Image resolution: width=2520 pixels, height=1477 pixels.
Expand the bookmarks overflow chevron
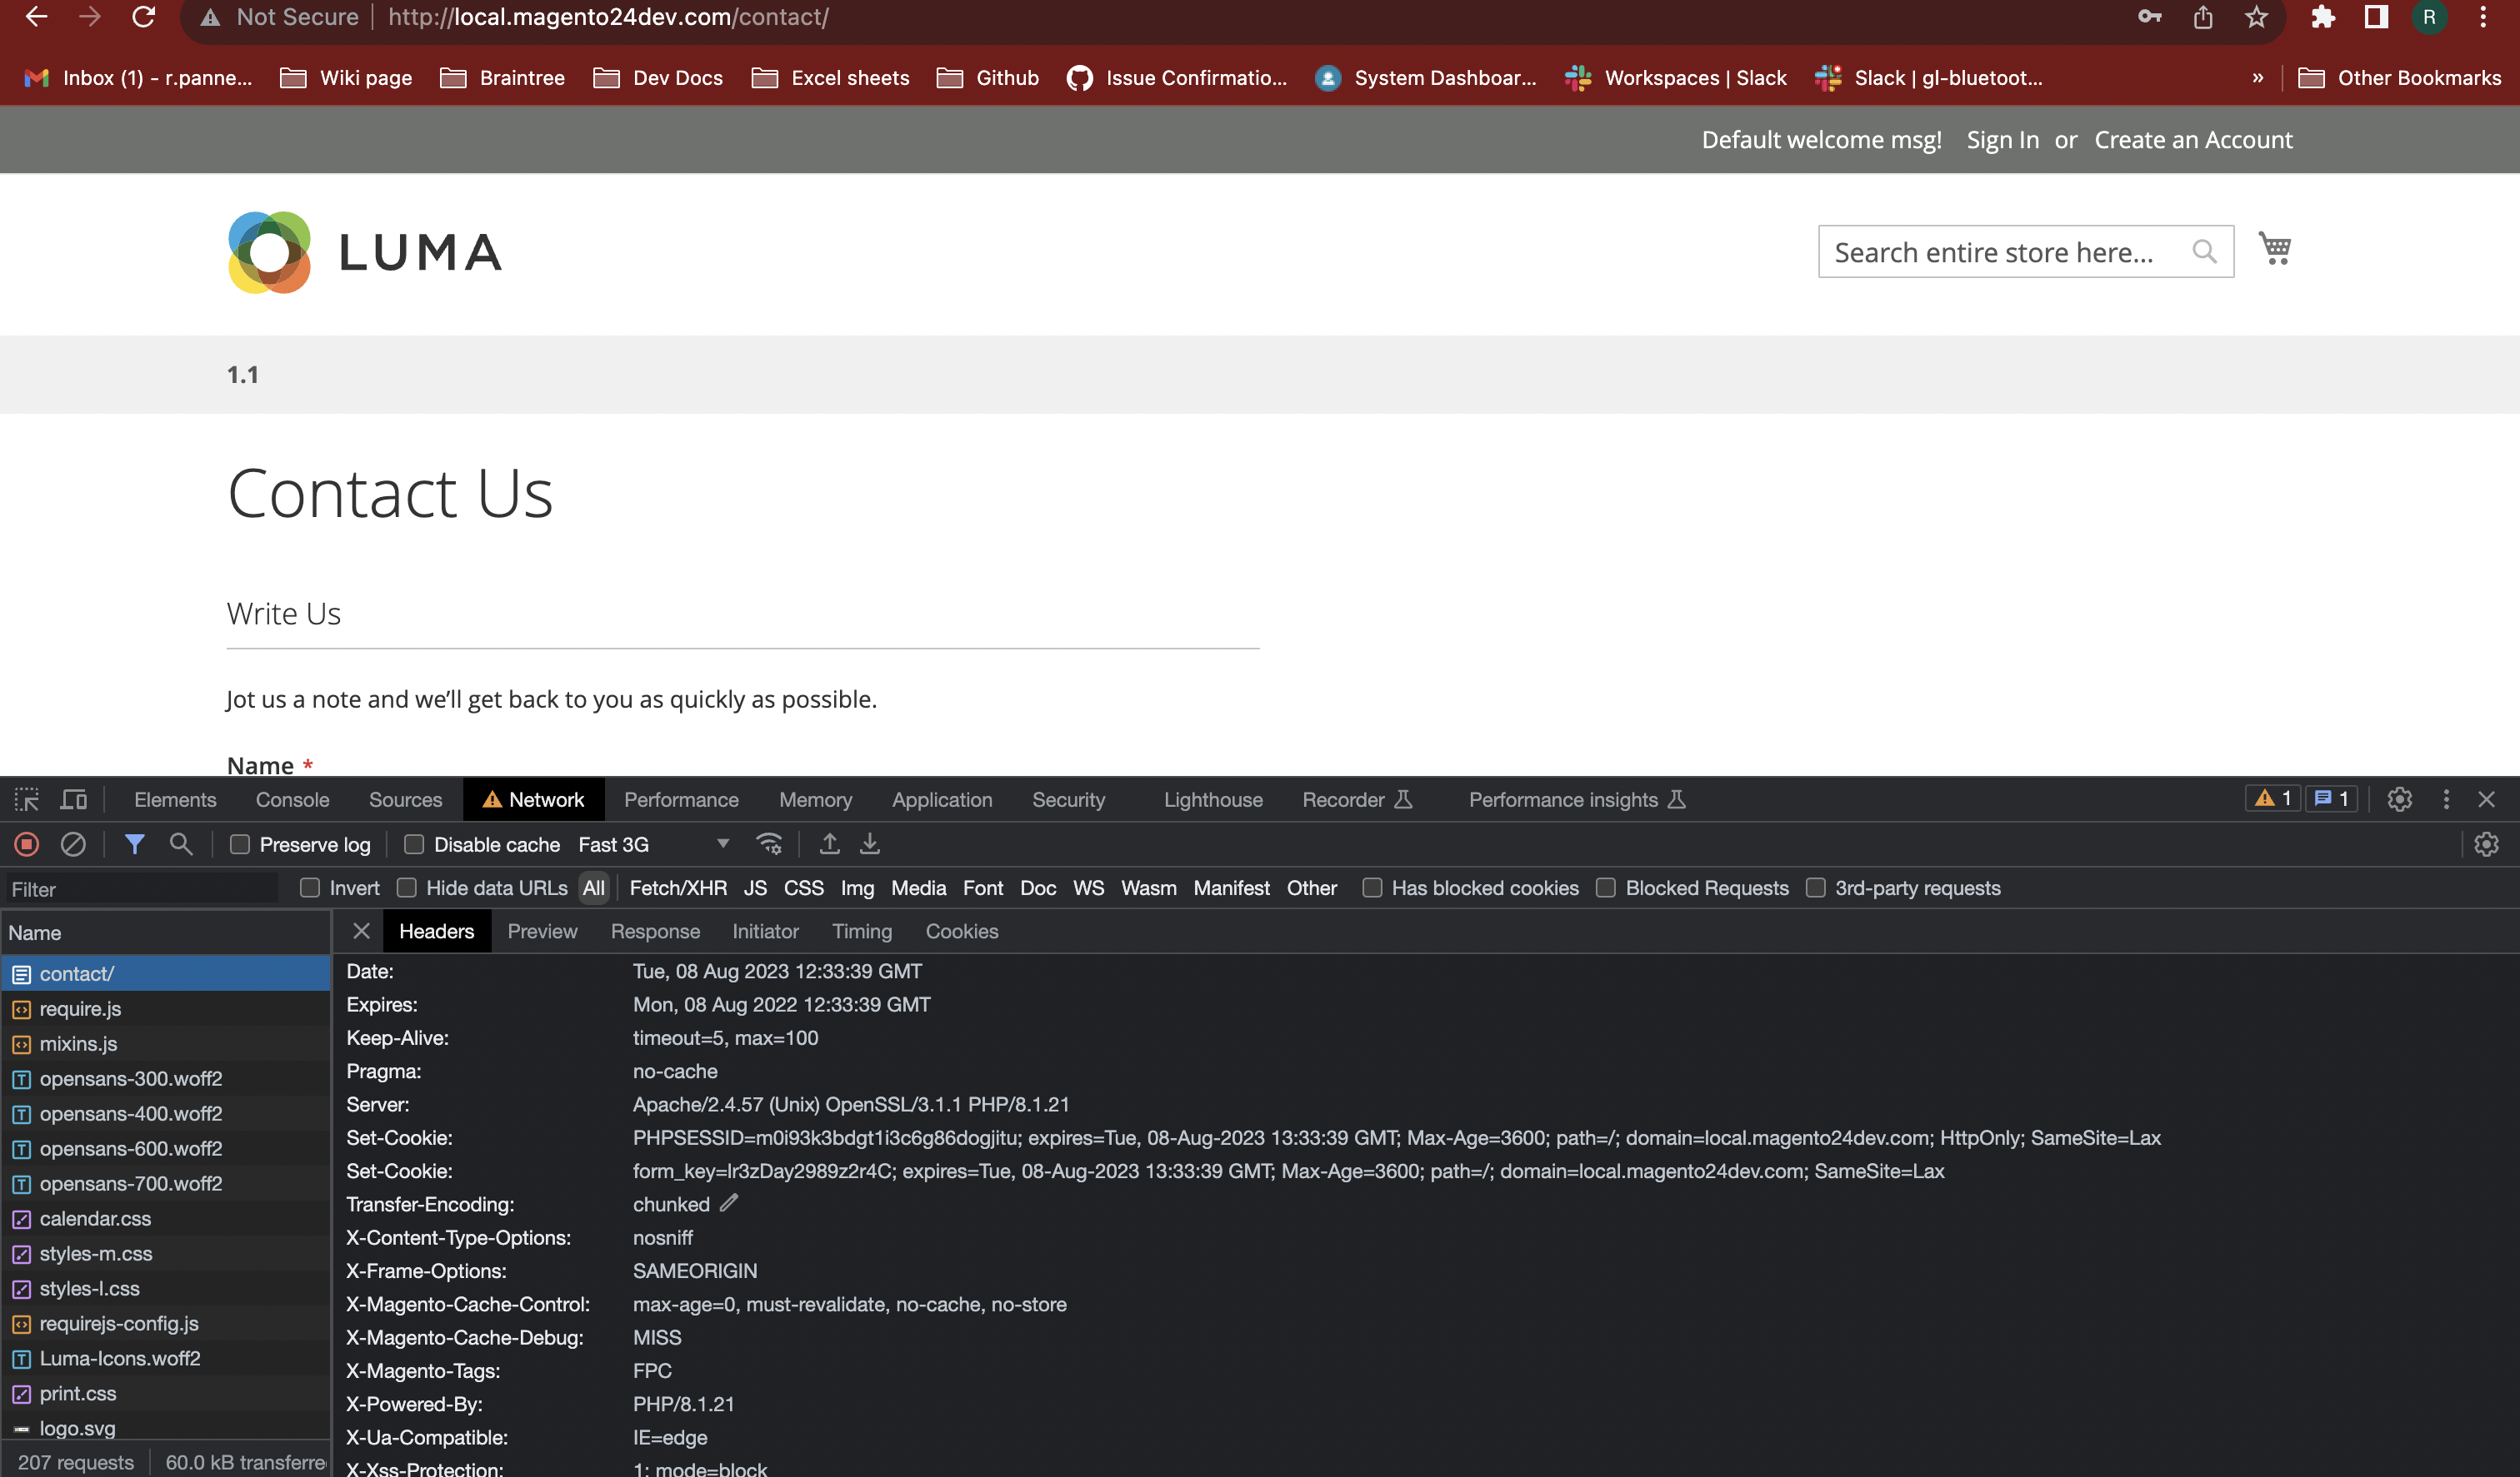2257,77
